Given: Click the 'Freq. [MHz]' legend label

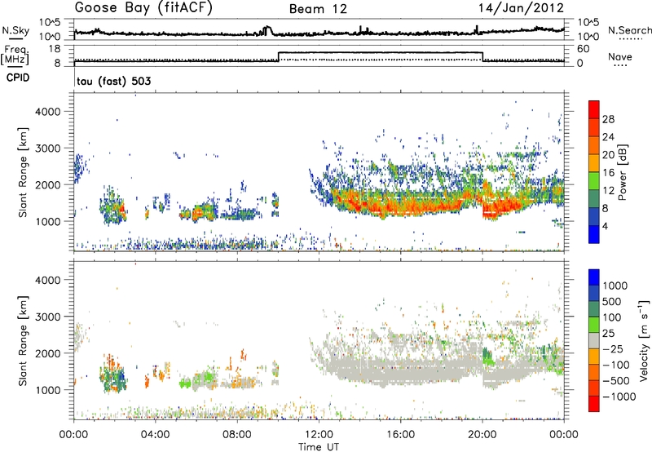Looking at the screenshot, I should pos(15,55).
